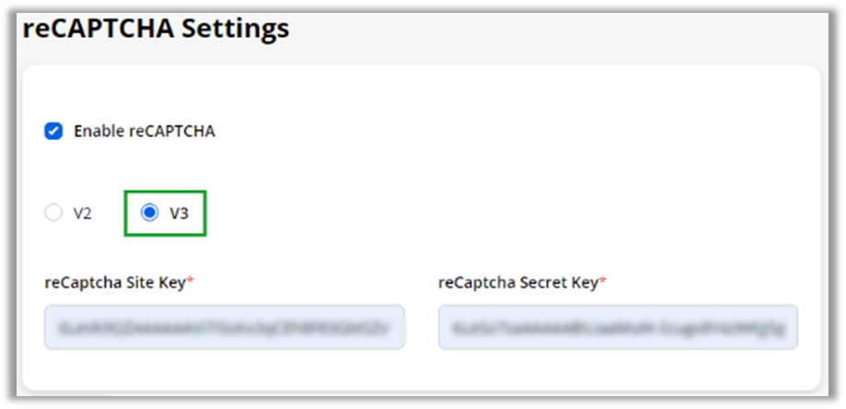Click the filled blue dot of V3
The image size is (846, 409).
point(149,214)
